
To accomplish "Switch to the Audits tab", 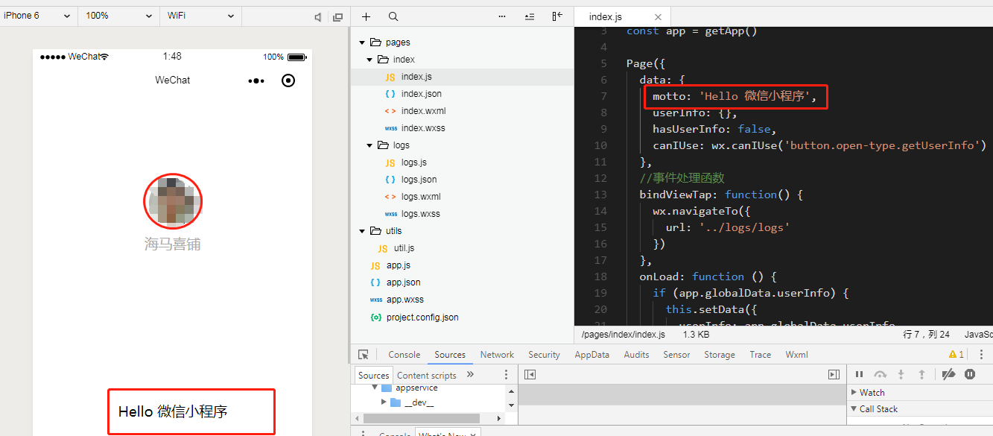I will [x=636, y=355].
